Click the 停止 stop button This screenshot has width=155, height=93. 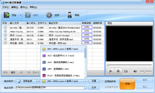[145, 87]
